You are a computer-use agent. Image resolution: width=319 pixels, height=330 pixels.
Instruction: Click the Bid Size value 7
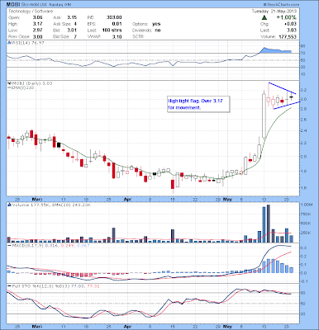pos(75,36)
